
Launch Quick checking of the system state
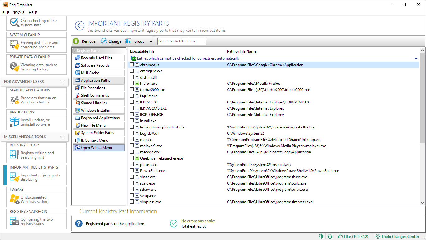coord(36,22)
